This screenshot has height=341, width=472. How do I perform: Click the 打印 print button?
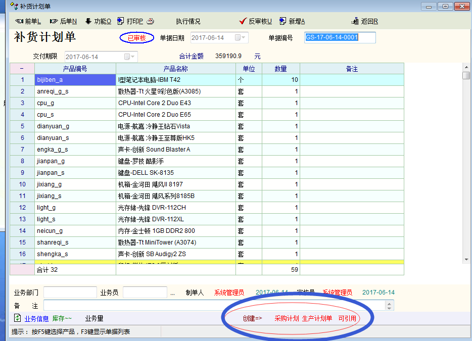130,21
